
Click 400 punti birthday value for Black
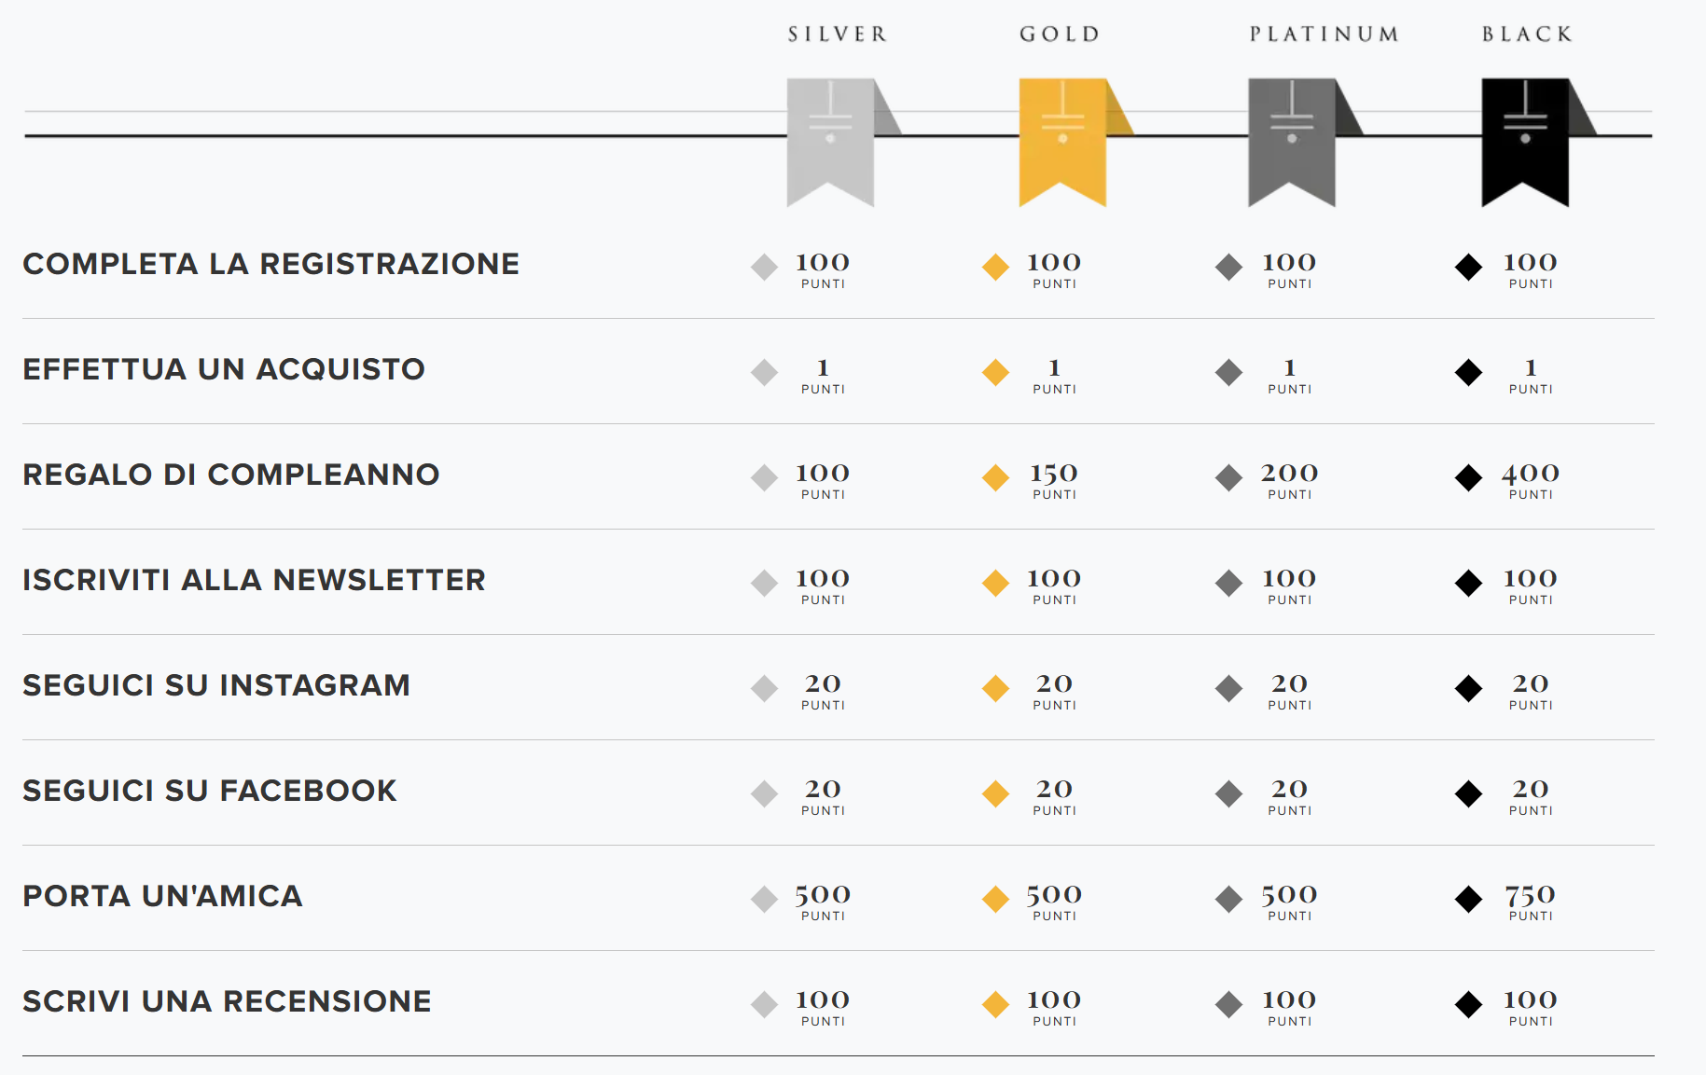pyautogui.click(x=1530, y=481)
